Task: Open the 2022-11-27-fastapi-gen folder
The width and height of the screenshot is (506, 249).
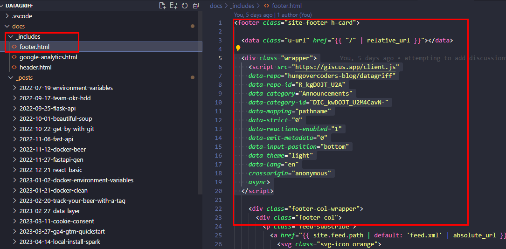Action: [x=52, y=159]
